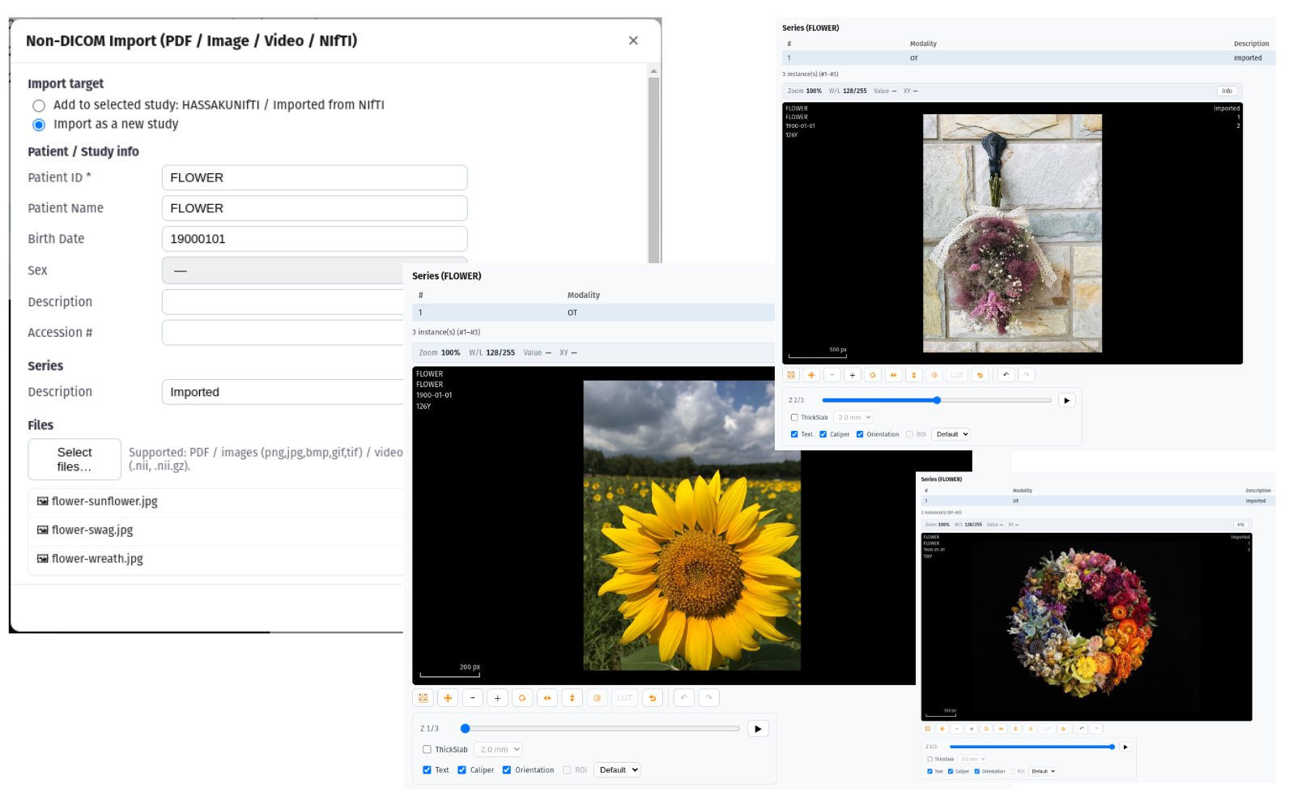Play the Z 1/3 slice sequence

pos(758,729)
